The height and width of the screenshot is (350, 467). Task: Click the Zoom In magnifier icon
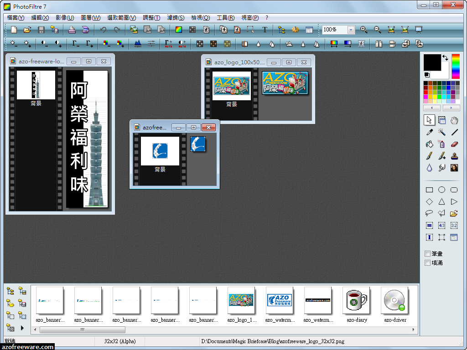tap(363, 29)
